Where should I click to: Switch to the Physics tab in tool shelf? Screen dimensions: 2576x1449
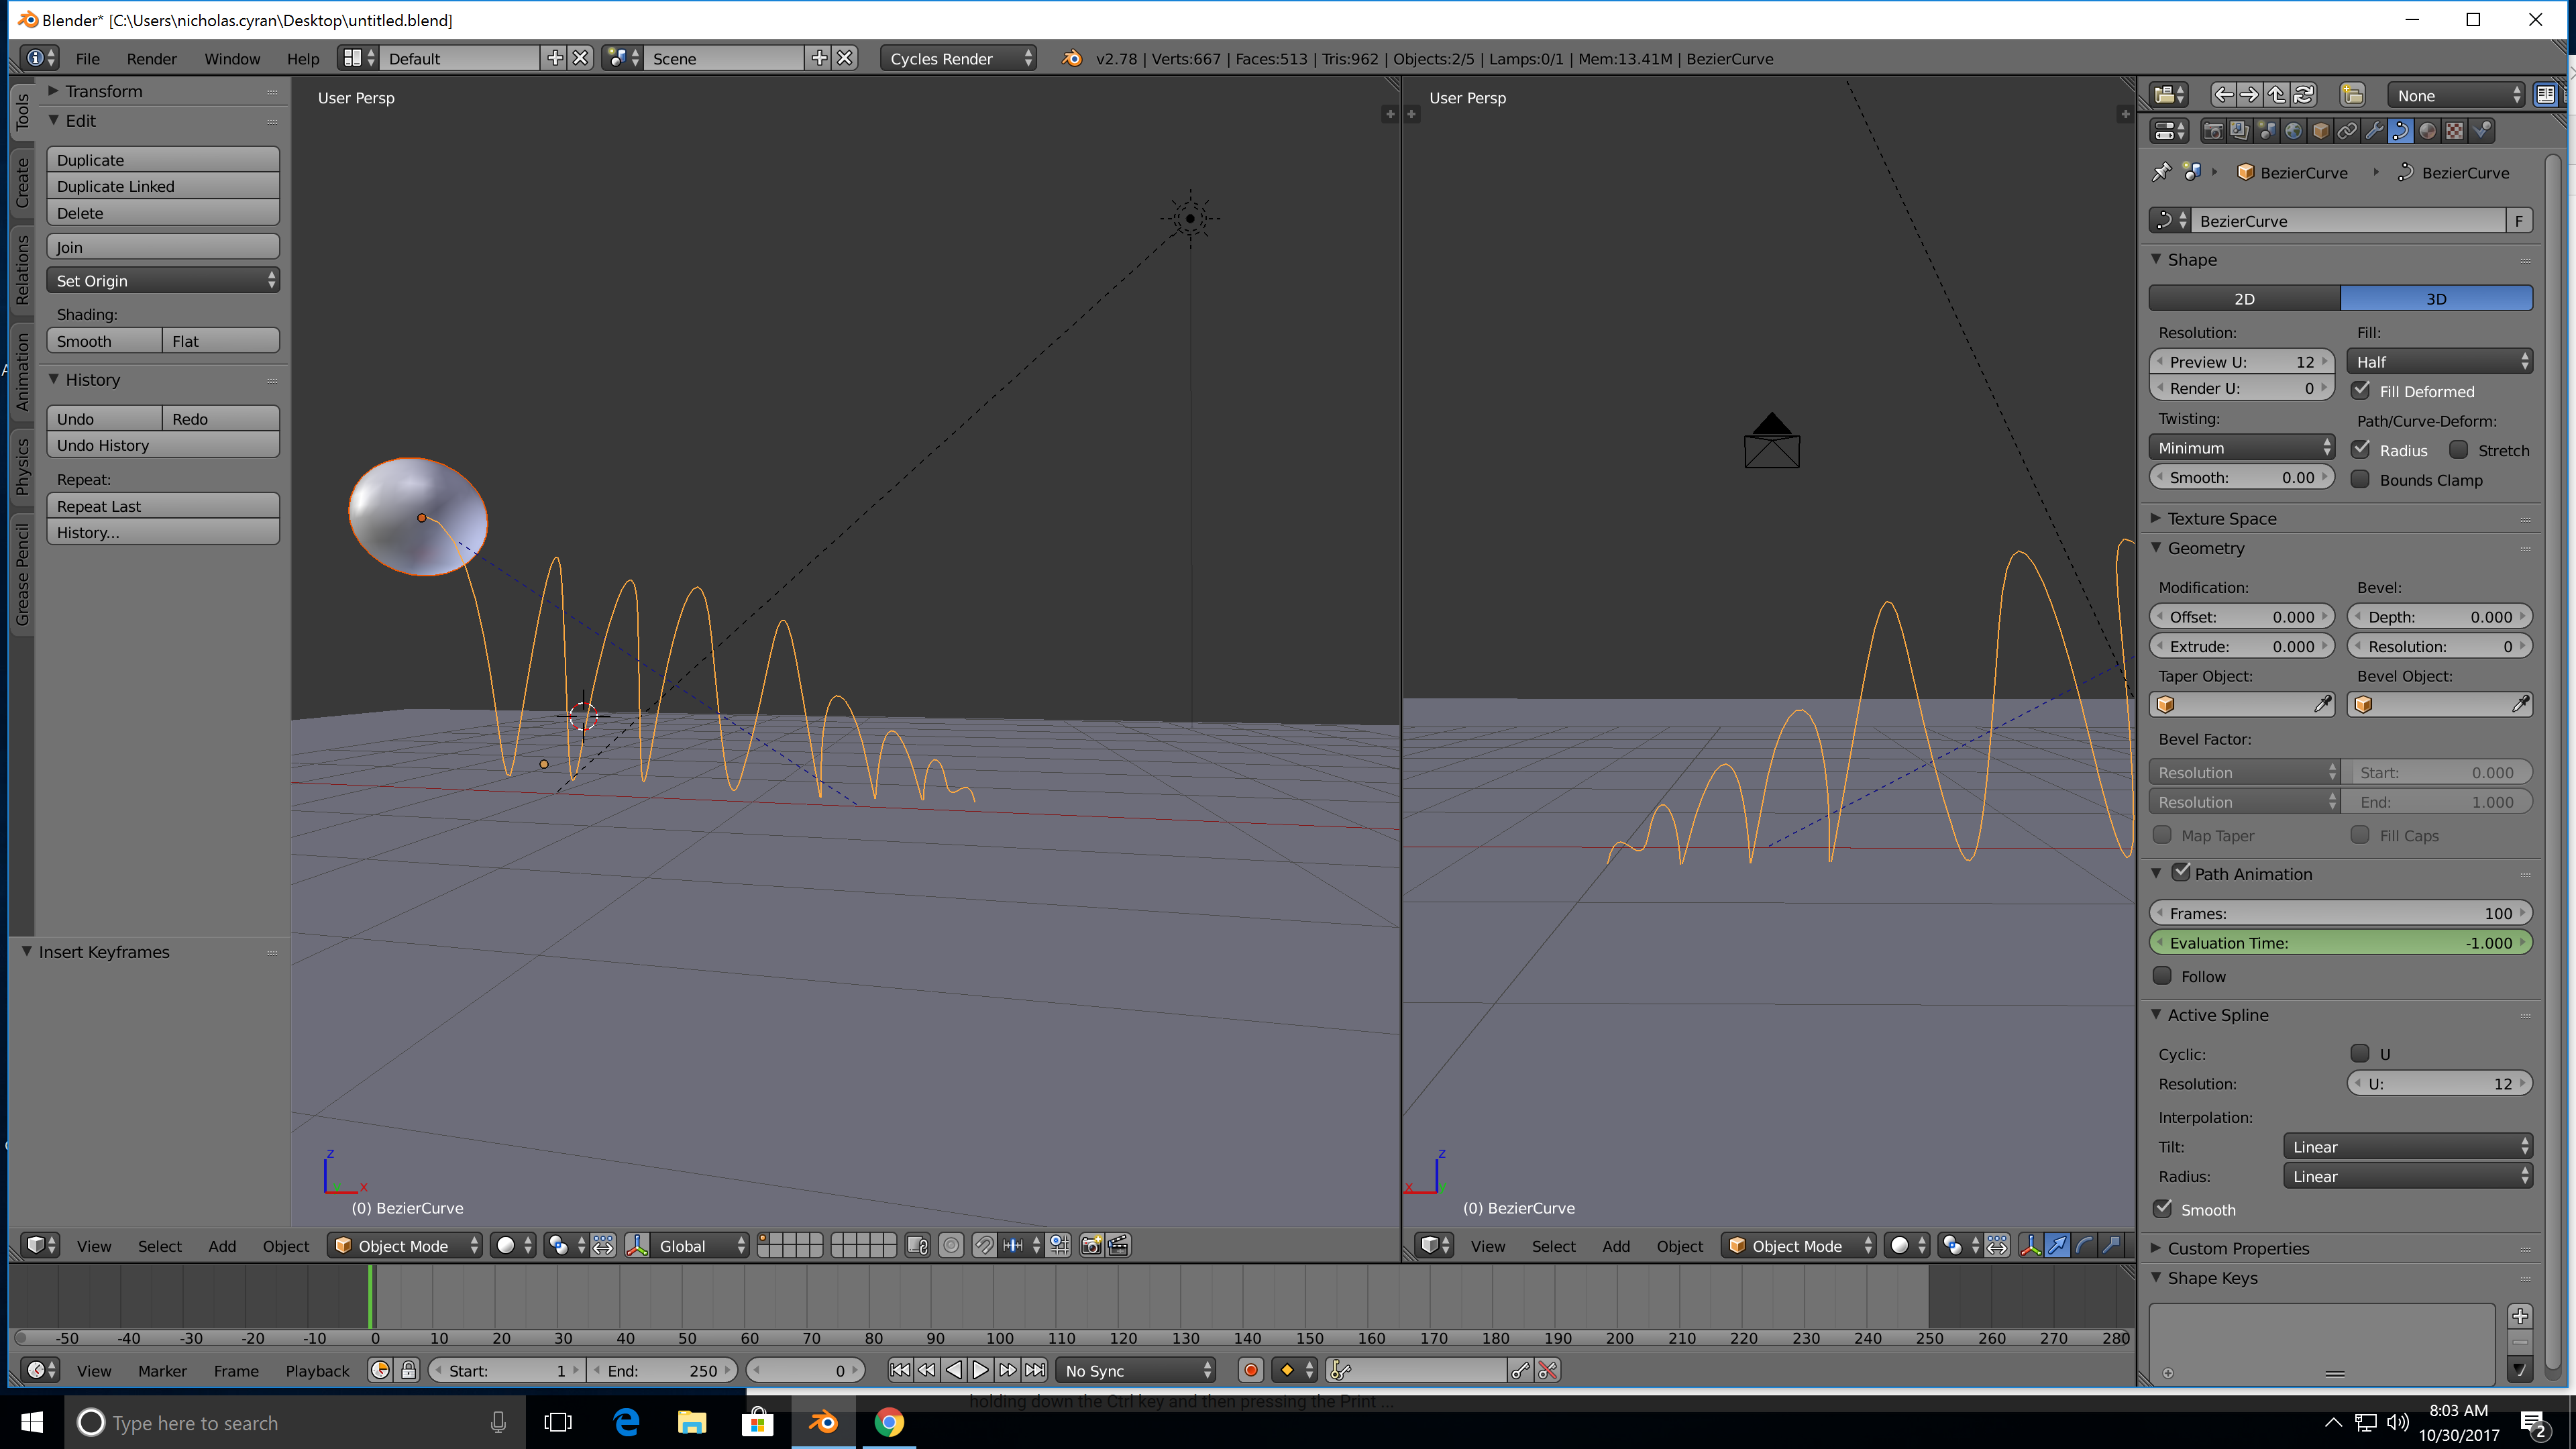tap(22, 466)
